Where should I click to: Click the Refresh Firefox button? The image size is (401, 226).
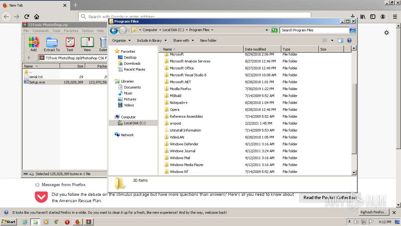click(373, 213)
